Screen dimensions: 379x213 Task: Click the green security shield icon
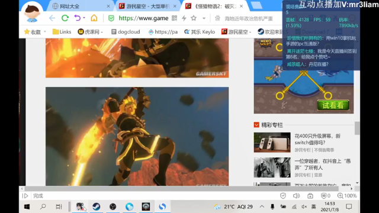(111, 18)
